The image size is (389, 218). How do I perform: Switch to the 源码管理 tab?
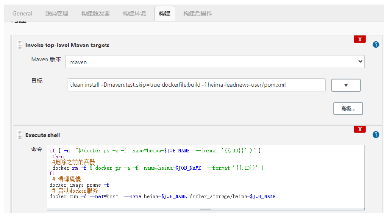pyautogui.click(x=57, y=13)
